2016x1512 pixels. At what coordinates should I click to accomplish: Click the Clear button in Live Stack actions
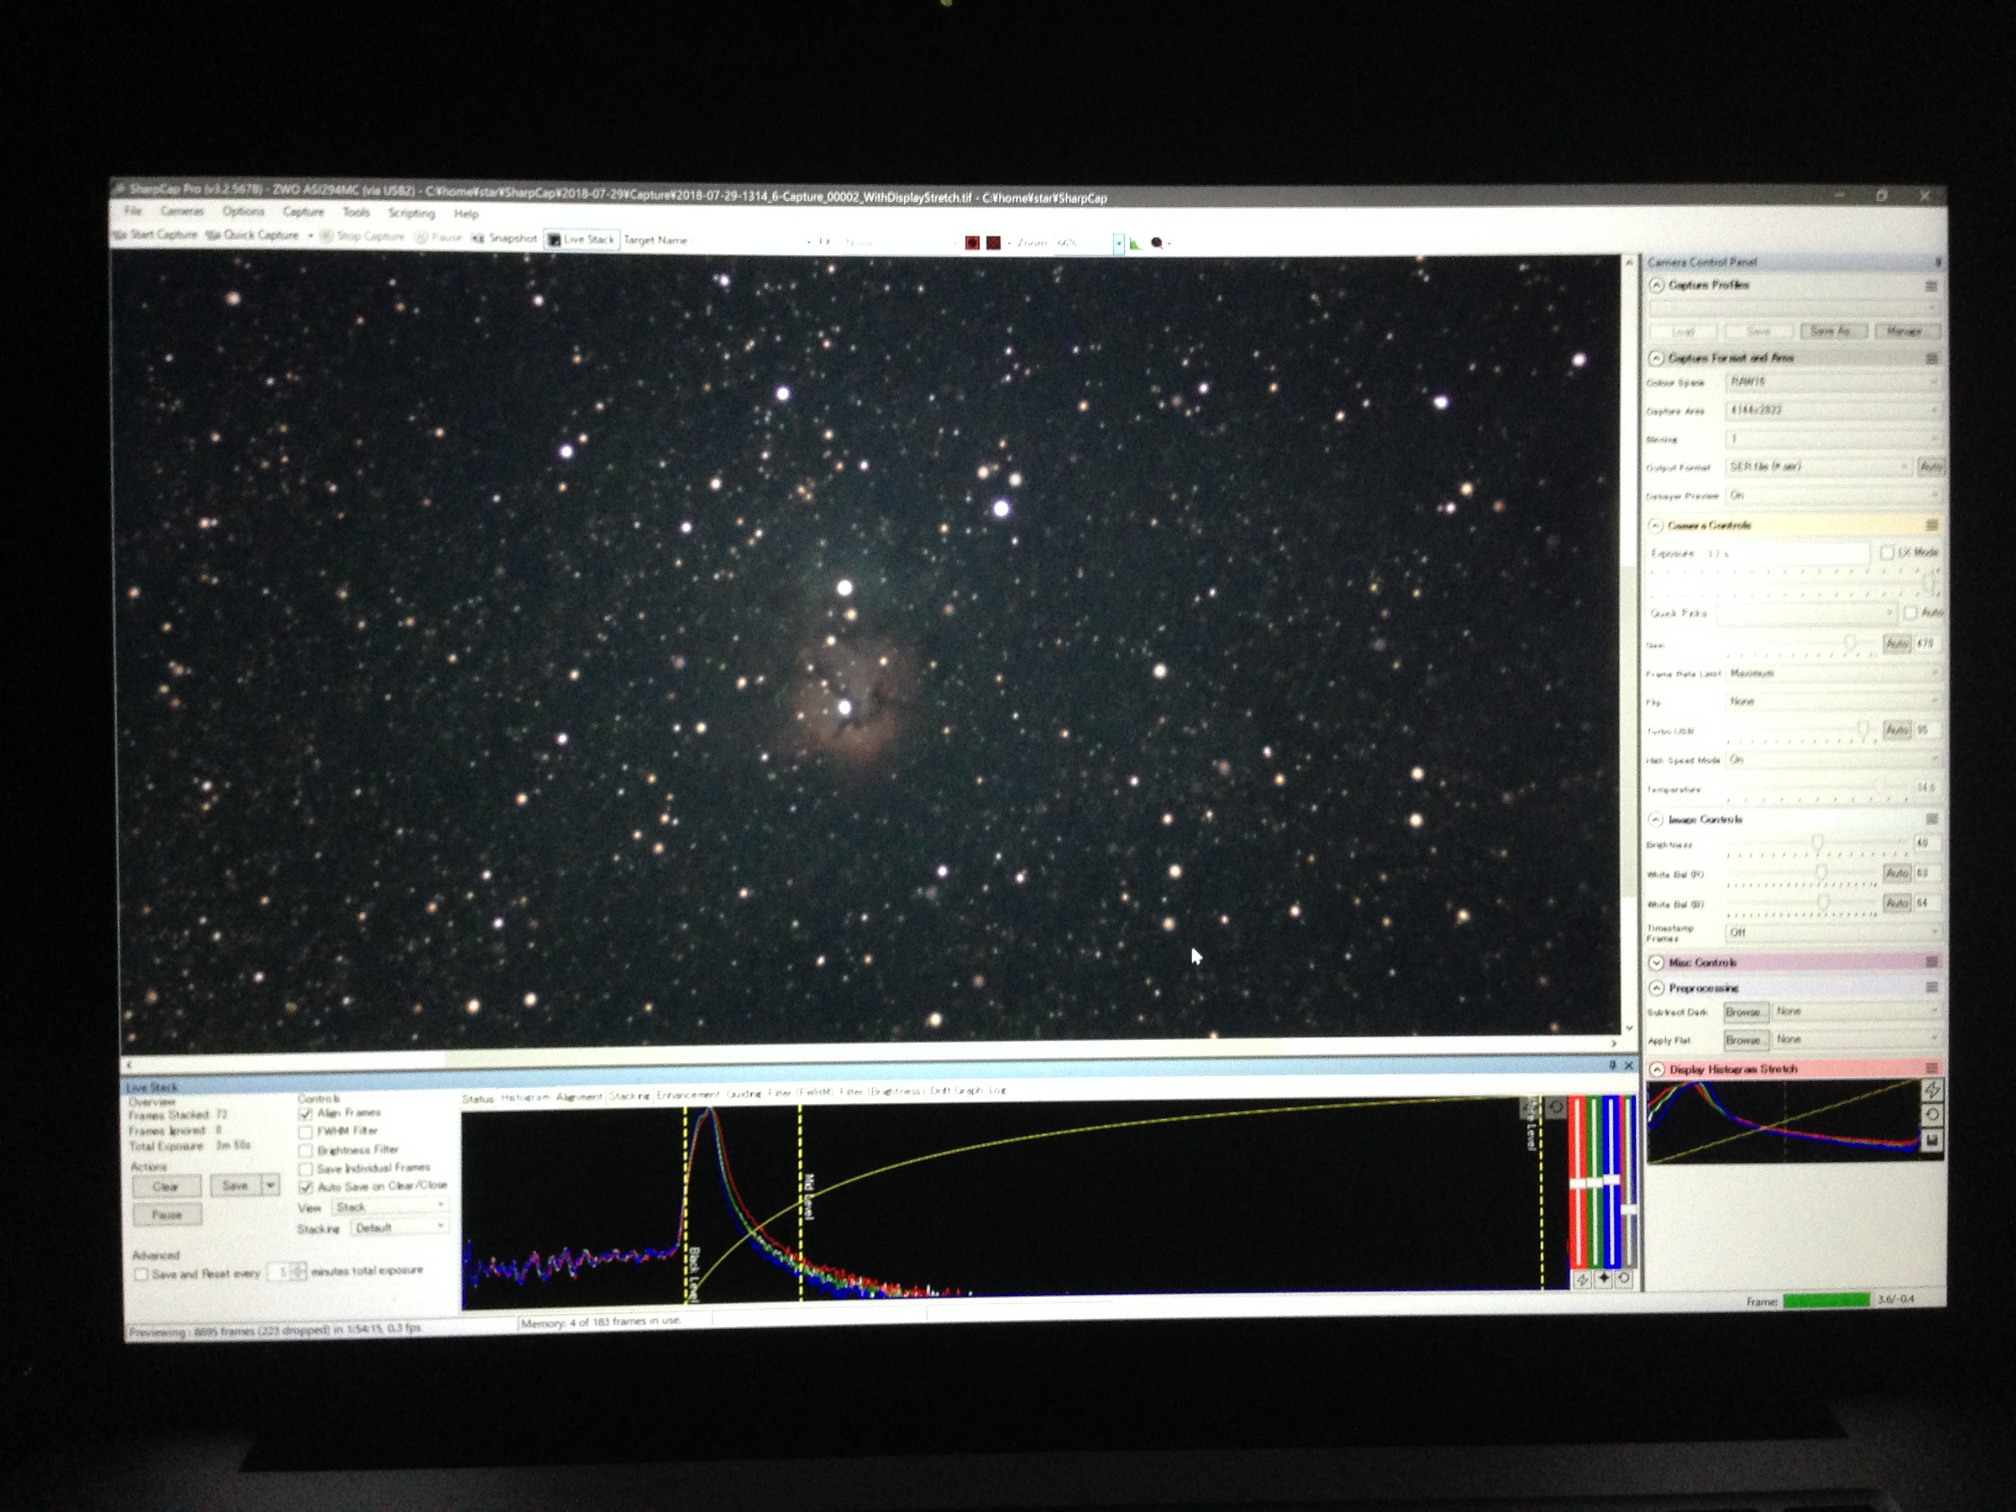click(166, 1186)
